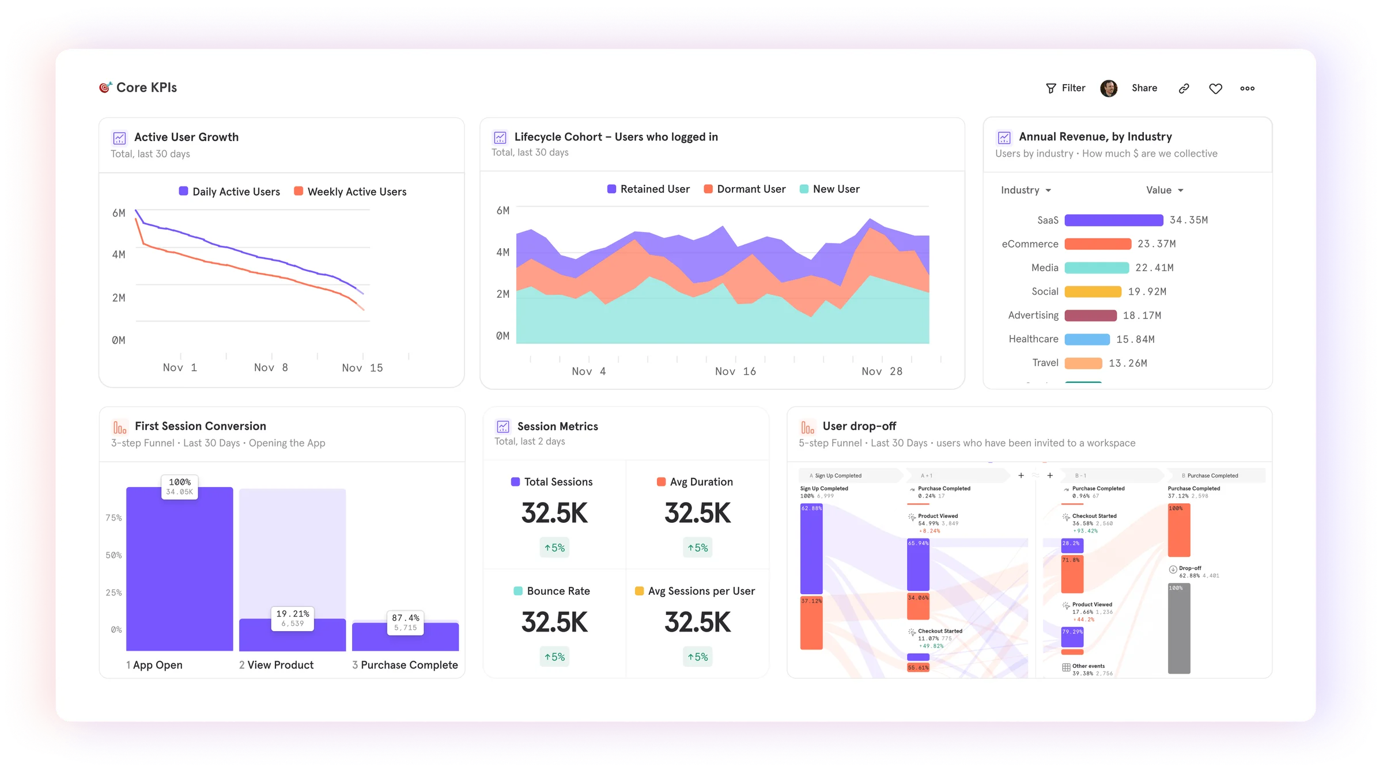Toggle Weekly Active Users legend series
The height and width of the screenshot is (771, 1383).
tap(350, 192)
